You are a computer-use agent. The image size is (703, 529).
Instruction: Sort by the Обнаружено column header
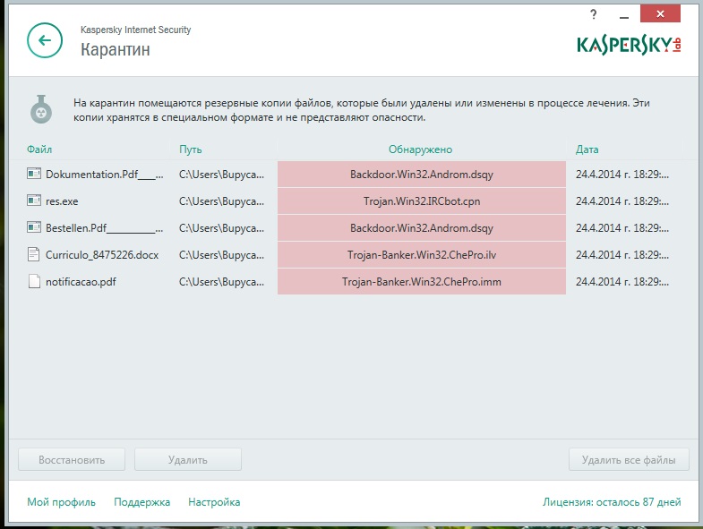[421, 149]
